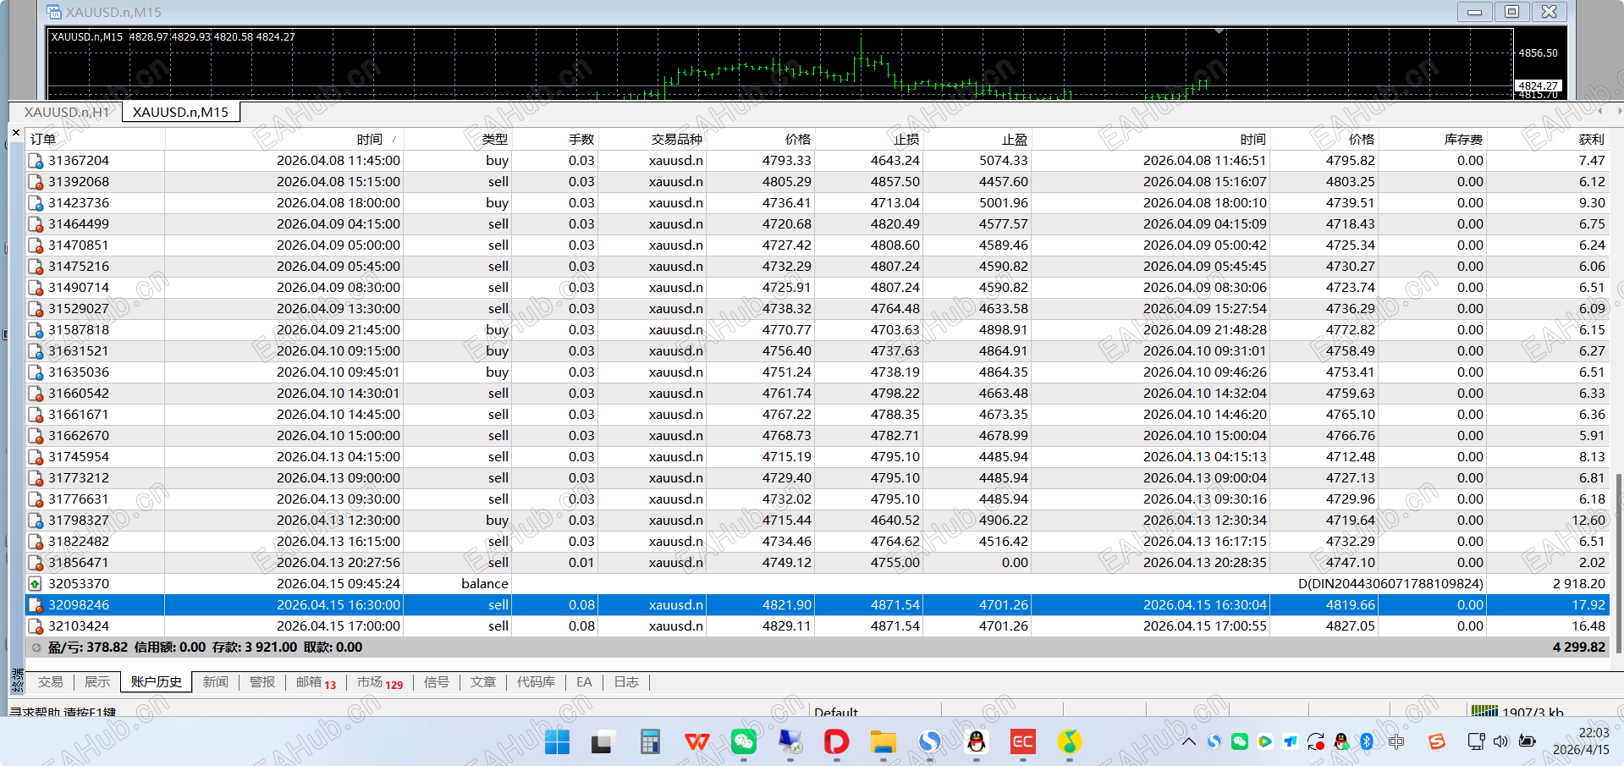Click the balance deposit icon for 32053370
This screenshot has height=766, width=1624.
(x=36, y=584)
